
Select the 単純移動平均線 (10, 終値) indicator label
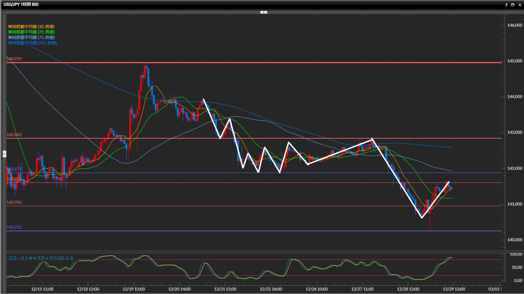pyautogui.click(x=31, y=26)
